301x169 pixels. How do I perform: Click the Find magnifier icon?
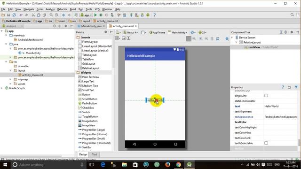click(x=51, y=15)
